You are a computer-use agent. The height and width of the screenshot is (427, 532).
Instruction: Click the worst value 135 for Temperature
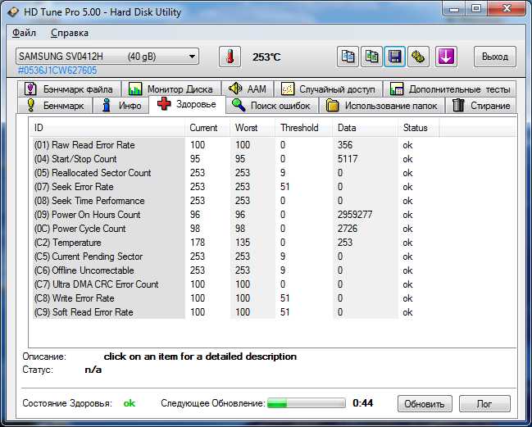(243, 243)
